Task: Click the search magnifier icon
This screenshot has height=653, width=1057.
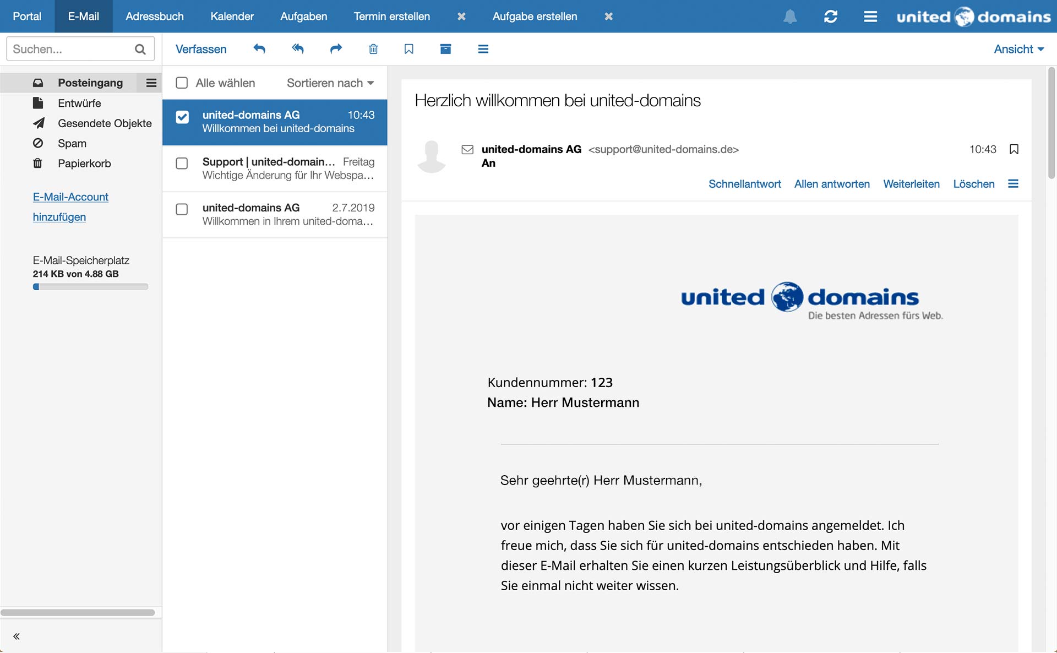Action: [140, 49]
